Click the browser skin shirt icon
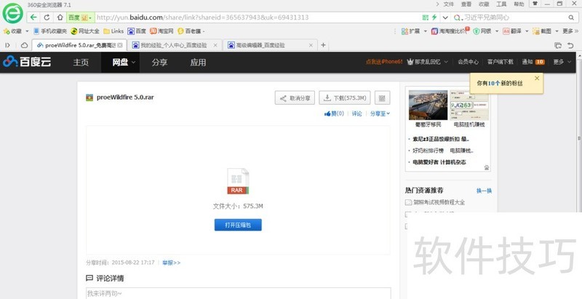The height and width of the screenshot is (299, 582). pyautogui.click(x=535, y=4)
